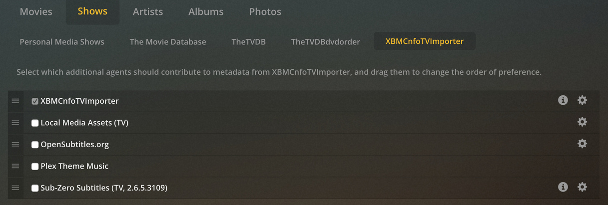Open settings gear for Local Media Assets
The width and height of the screenshot is (608, 205).
(x=582, y=122)
